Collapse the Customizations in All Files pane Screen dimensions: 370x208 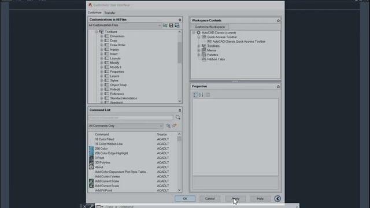click(x=180, y=20)
